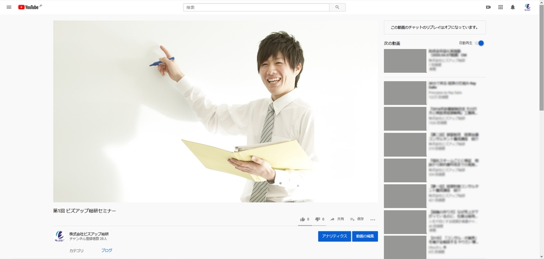Save video using 保存 button

[x=356, y=219]
